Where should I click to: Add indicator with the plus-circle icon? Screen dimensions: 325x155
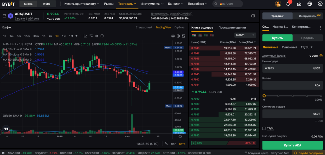click(x=102, y=36)
